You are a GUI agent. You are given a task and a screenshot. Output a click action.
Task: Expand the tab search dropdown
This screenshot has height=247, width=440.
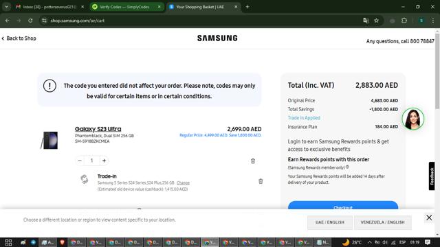pyautogui.click(x=6, y=7)
